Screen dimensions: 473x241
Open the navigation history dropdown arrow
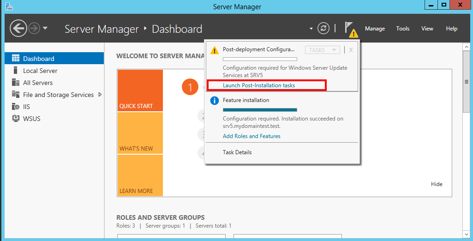(x=45, y=28)
